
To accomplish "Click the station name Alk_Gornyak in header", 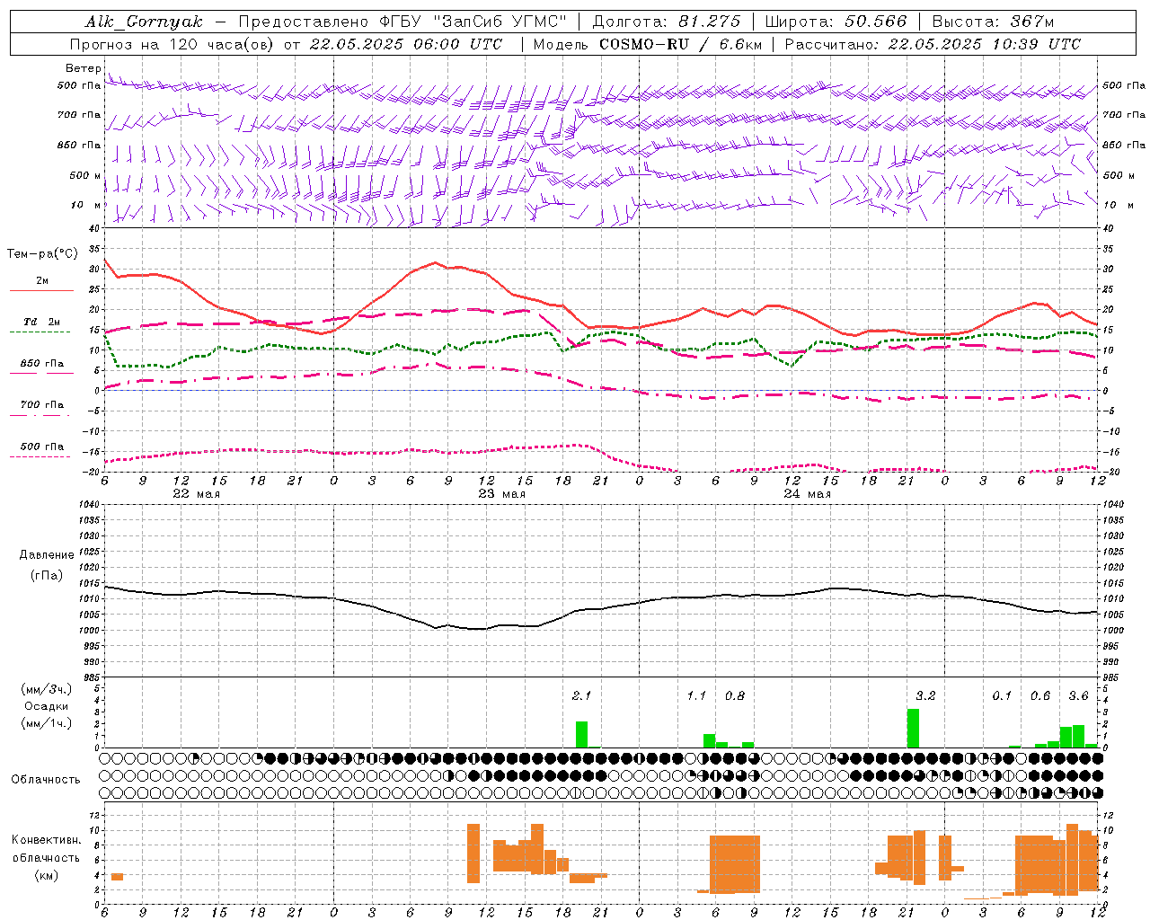I will [145, 22].
